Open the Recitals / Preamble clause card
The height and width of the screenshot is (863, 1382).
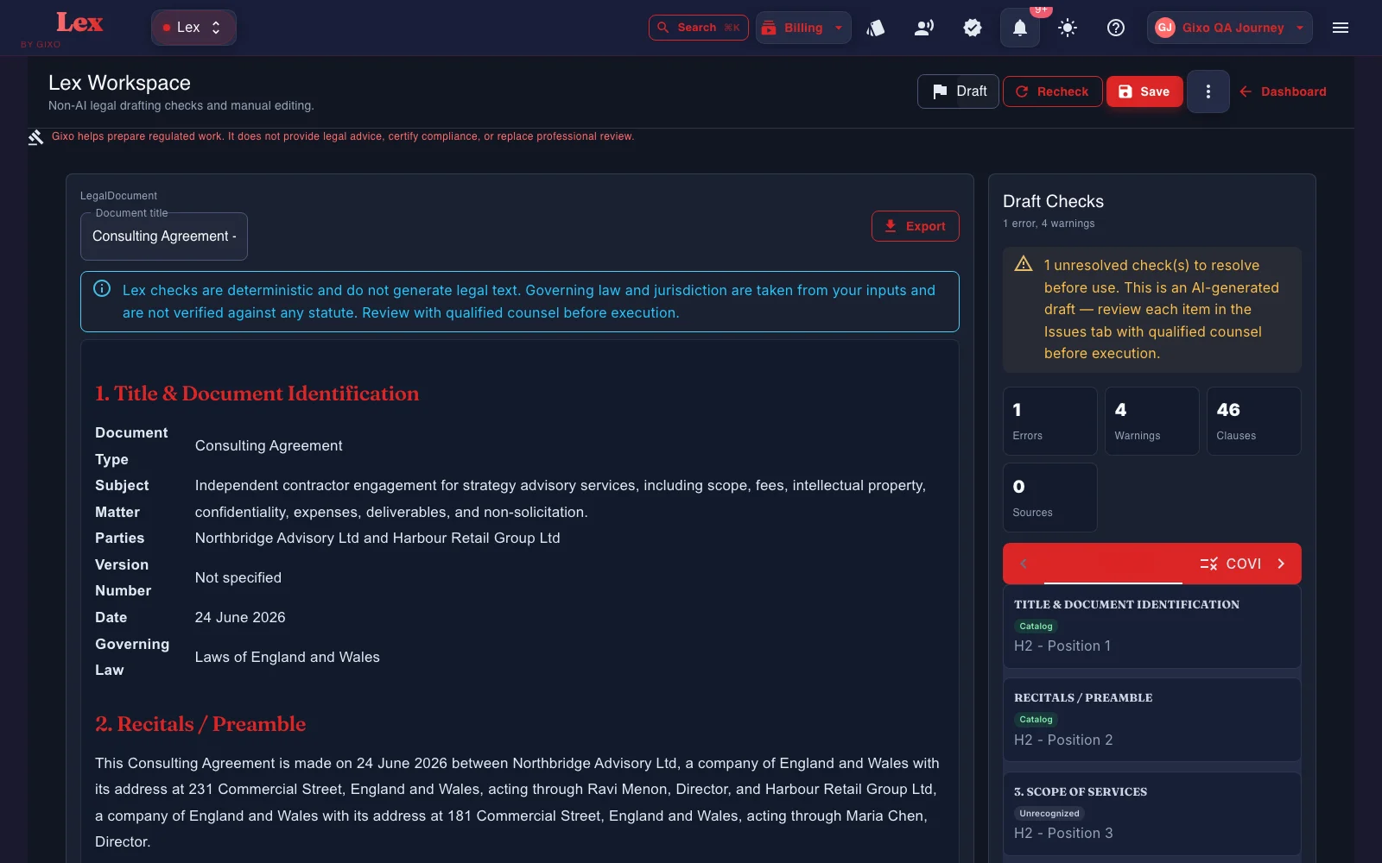tap(1152, 720)
